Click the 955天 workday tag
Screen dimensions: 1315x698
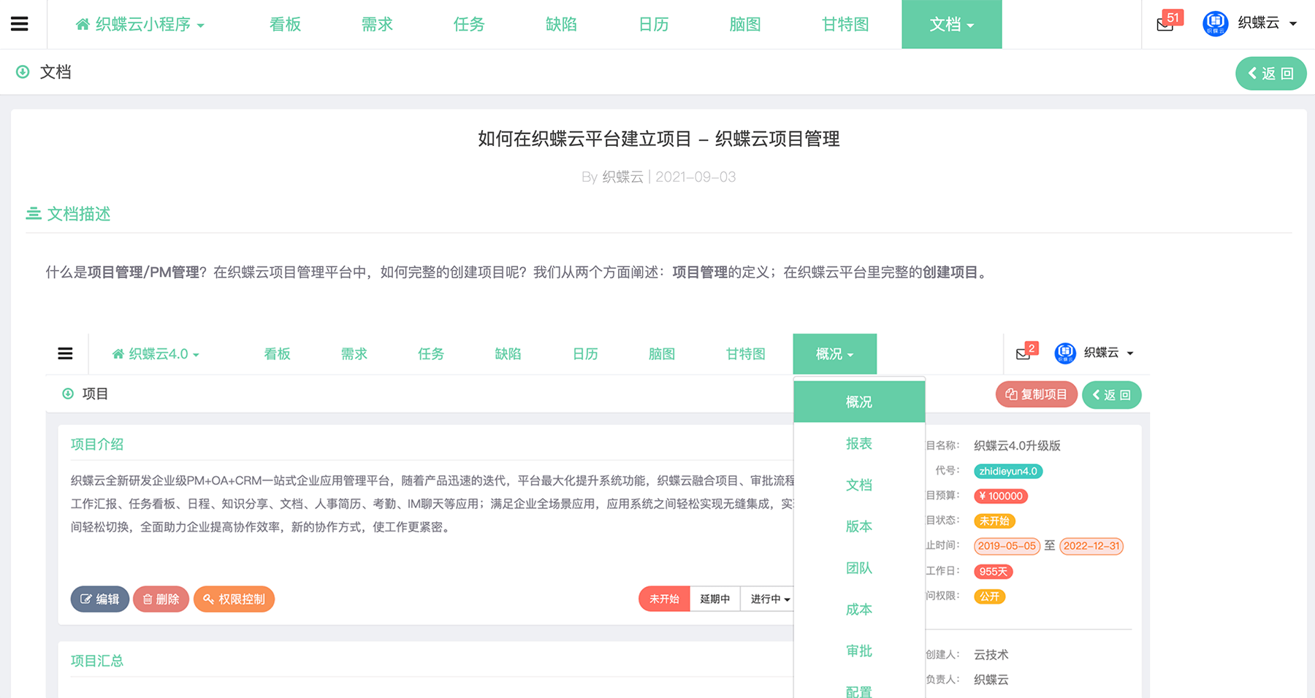pyautogui.click(x=994, y=572)
